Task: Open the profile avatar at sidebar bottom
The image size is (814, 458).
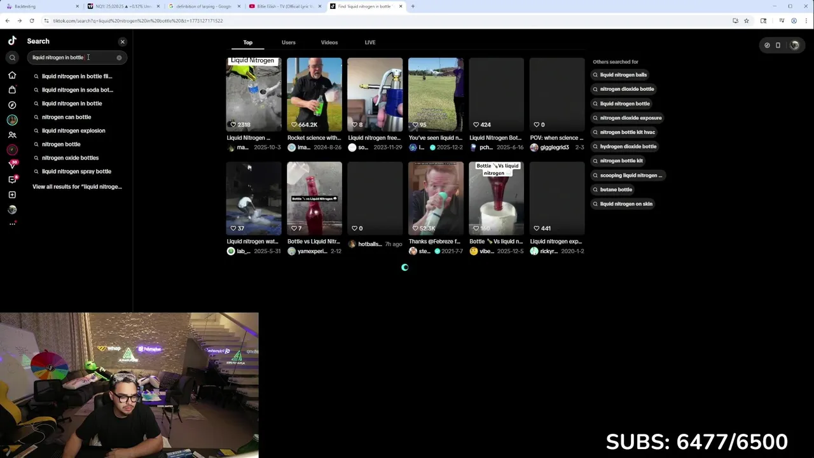Action: click(x=12, y=209)
